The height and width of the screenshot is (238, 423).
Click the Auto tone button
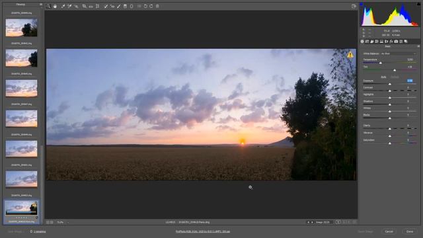pos(383,77)
